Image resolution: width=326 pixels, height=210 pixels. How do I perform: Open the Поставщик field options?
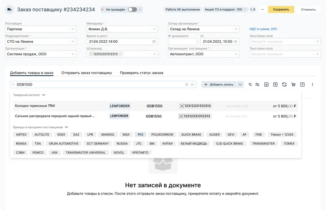point(69,29)
